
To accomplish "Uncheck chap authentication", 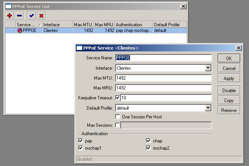I will point(148,140).
